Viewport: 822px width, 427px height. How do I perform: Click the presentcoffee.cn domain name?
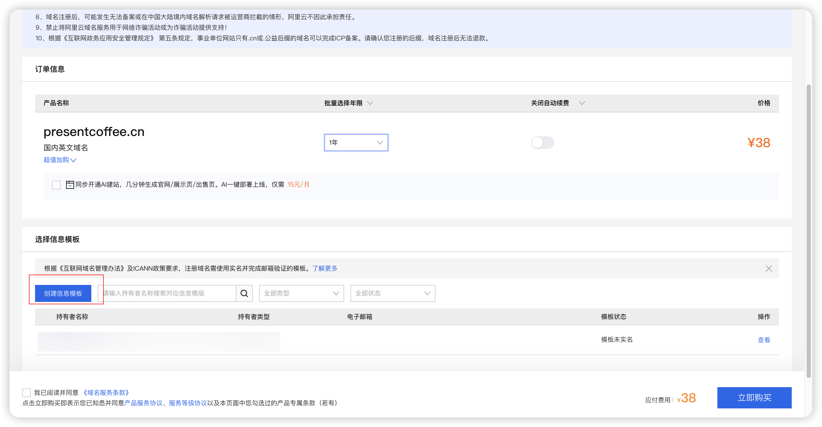[x=94, y=132]
